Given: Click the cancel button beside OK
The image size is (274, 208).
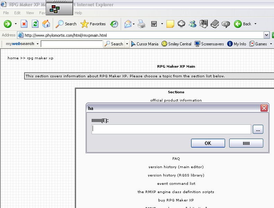Looking at the screenshot, I should 246,143.
